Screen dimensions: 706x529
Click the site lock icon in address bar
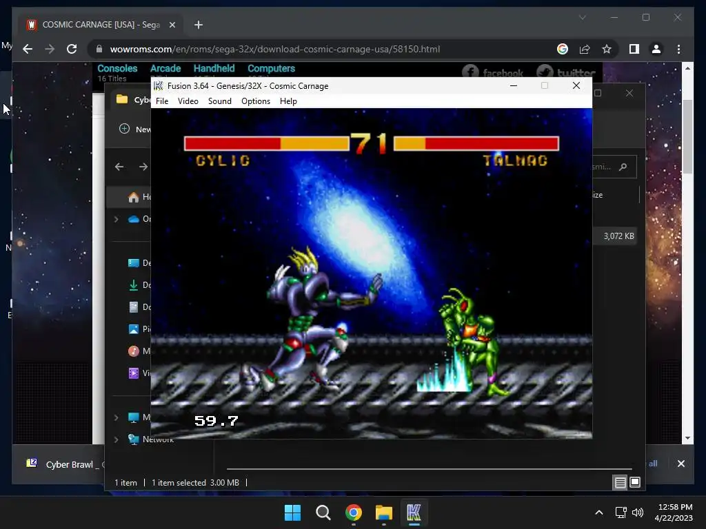[99, 49]
